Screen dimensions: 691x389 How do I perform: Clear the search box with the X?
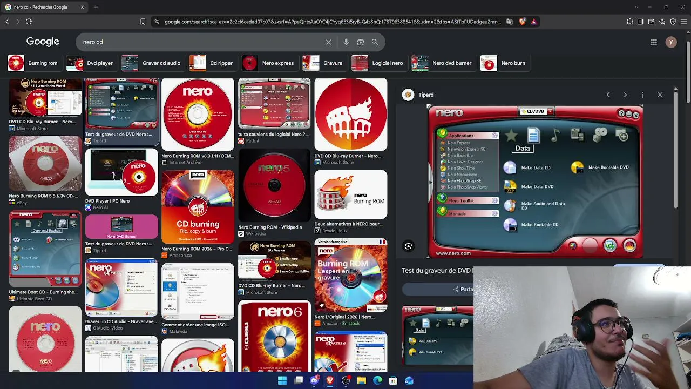pos(328,42)
